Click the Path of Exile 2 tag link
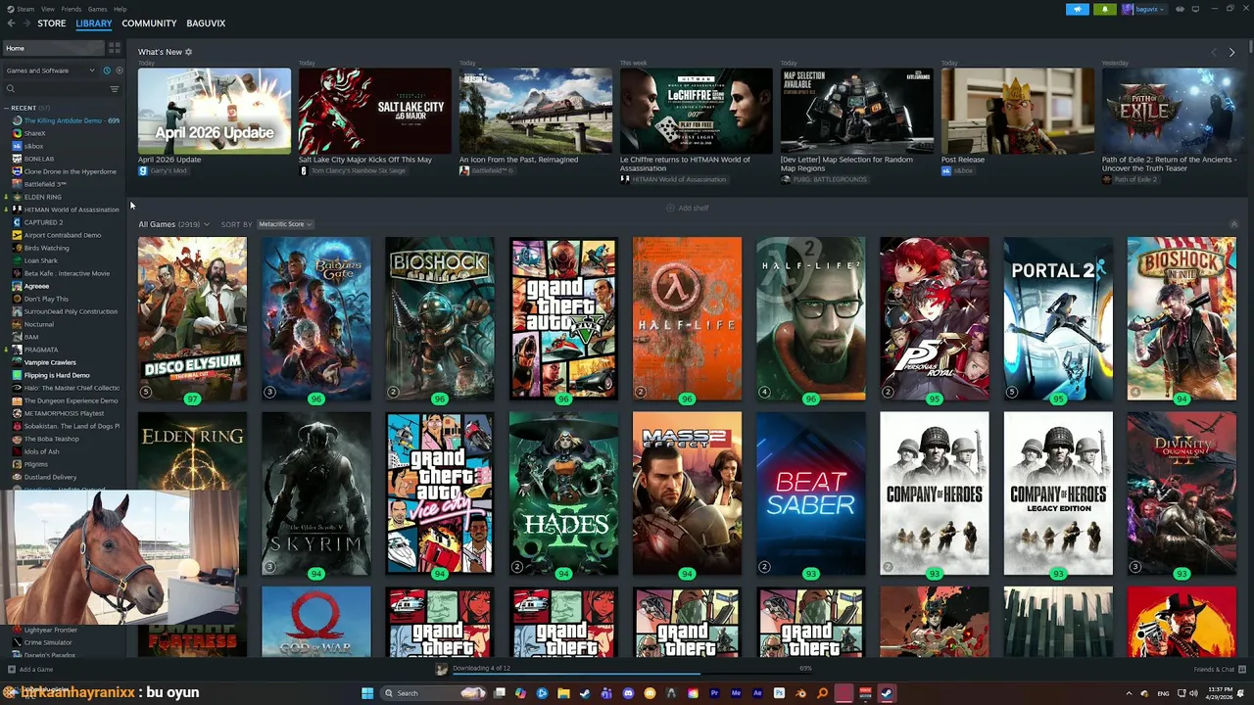 tap(1130, 179)
